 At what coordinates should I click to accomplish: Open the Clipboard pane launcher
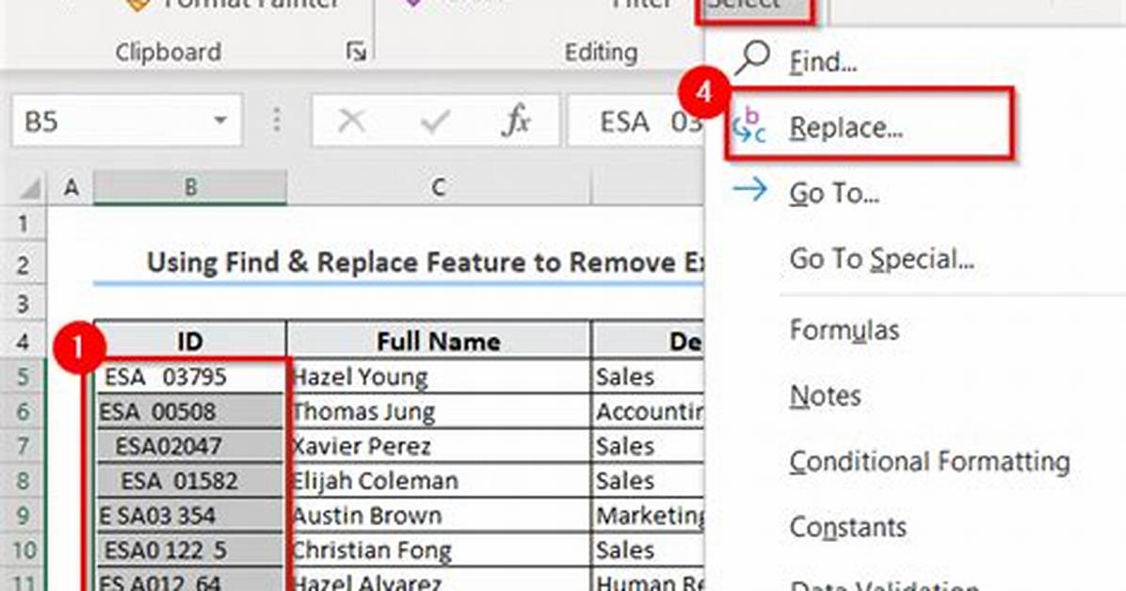tap(356, 52)
